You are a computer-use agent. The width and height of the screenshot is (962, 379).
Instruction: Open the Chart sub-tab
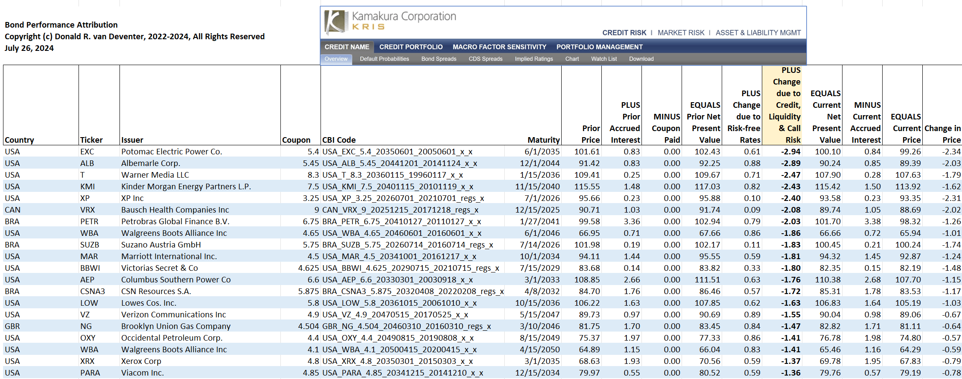tap(572, 59)
